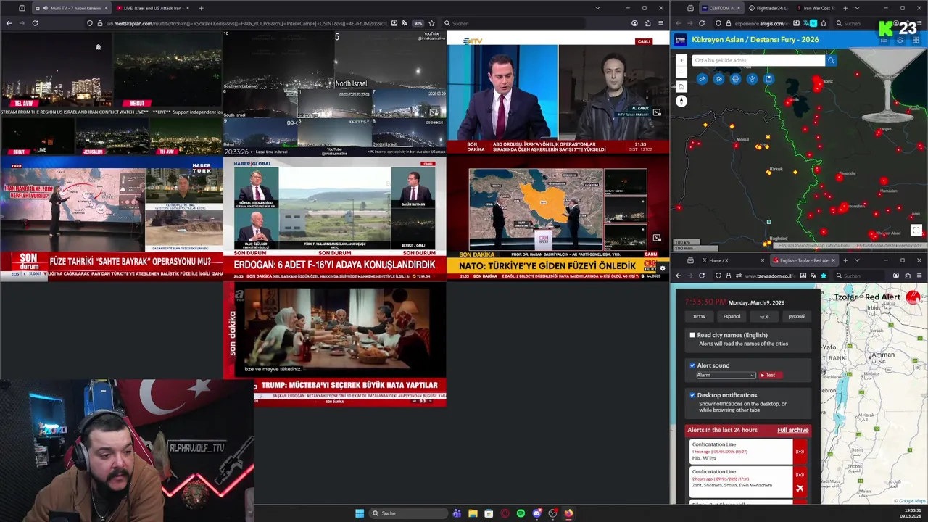Click the save disk icon on ArcGIS map
Screen dimensions: 928x522
[x=768, y=79]
